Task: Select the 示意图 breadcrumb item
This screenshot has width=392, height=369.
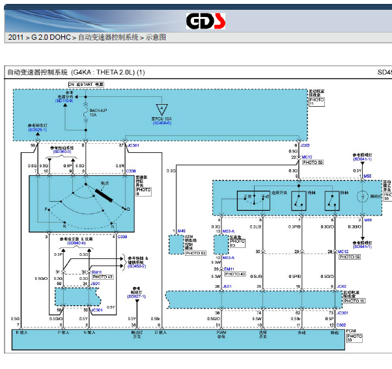Action: [156, 38]
